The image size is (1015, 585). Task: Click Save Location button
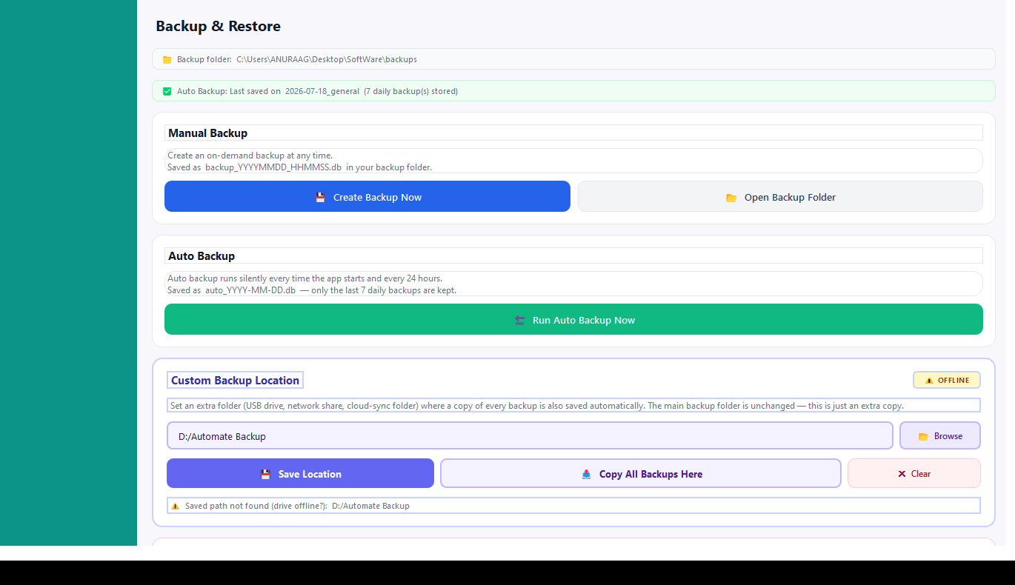pos(300,473)
